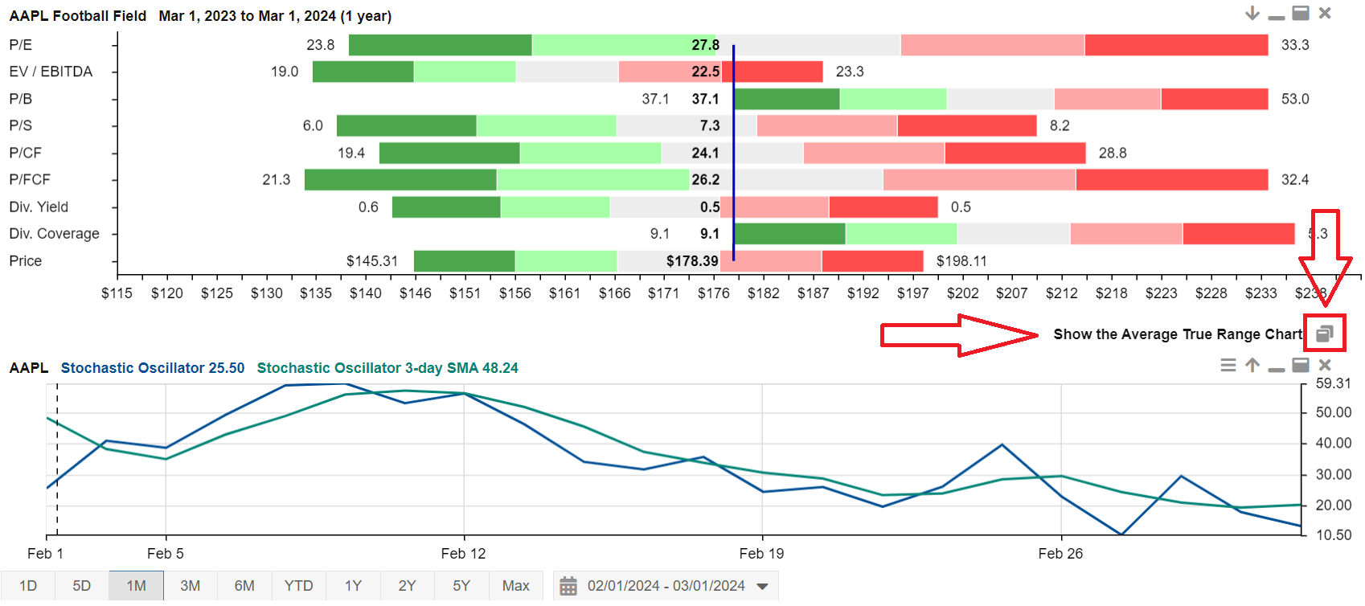Click the "Show the Average True Range Chart" label

(x=1178, y=334)
